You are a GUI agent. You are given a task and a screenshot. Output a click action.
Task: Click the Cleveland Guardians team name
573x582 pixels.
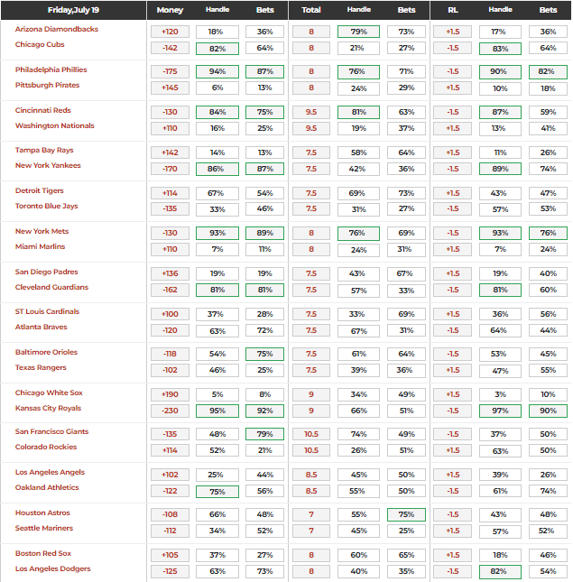tap(51, 287)
